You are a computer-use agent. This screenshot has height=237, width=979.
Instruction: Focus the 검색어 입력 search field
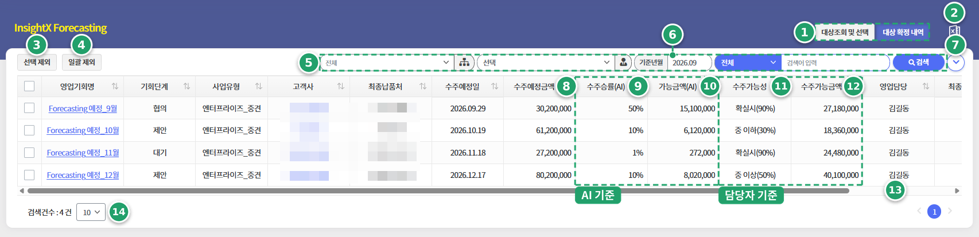click(835, 62)
